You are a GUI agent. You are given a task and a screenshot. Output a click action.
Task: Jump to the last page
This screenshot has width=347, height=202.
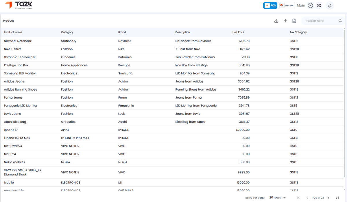[x=337, y=198]
